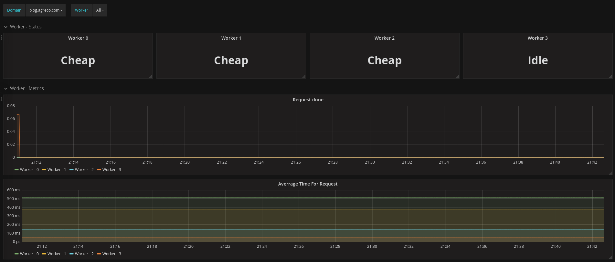Click yellow Worker - 1 swatch in Request done legend
Image resolution: width=615 pixels, height=262 pixels.
point(44,170)
